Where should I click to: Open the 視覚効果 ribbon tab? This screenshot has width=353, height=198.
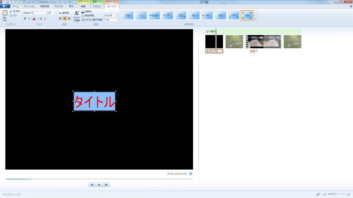(44, 6)
